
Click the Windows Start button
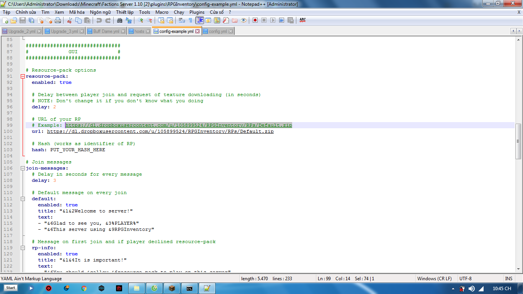click(11, 288)
